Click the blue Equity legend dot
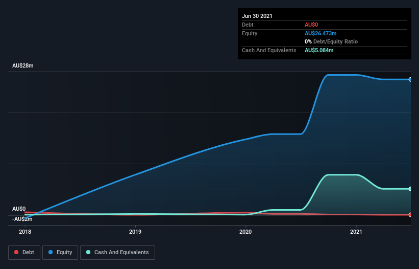Screen dimensions: 419x269 [51, 252]
